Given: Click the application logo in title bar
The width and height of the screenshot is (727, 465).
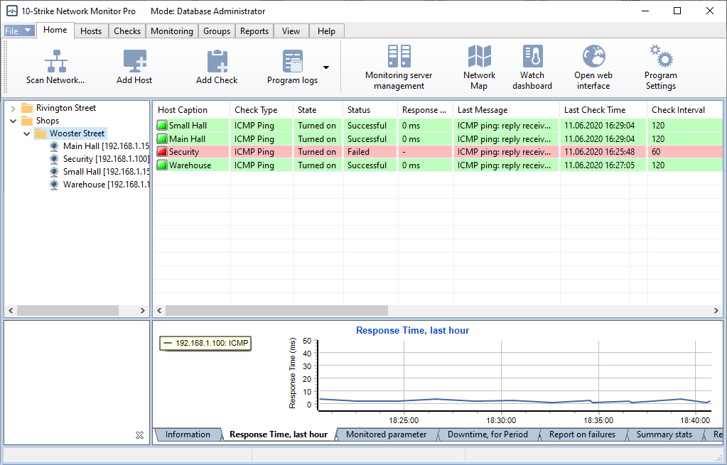Looking at the screenshot, I should (x=12, y=11).
